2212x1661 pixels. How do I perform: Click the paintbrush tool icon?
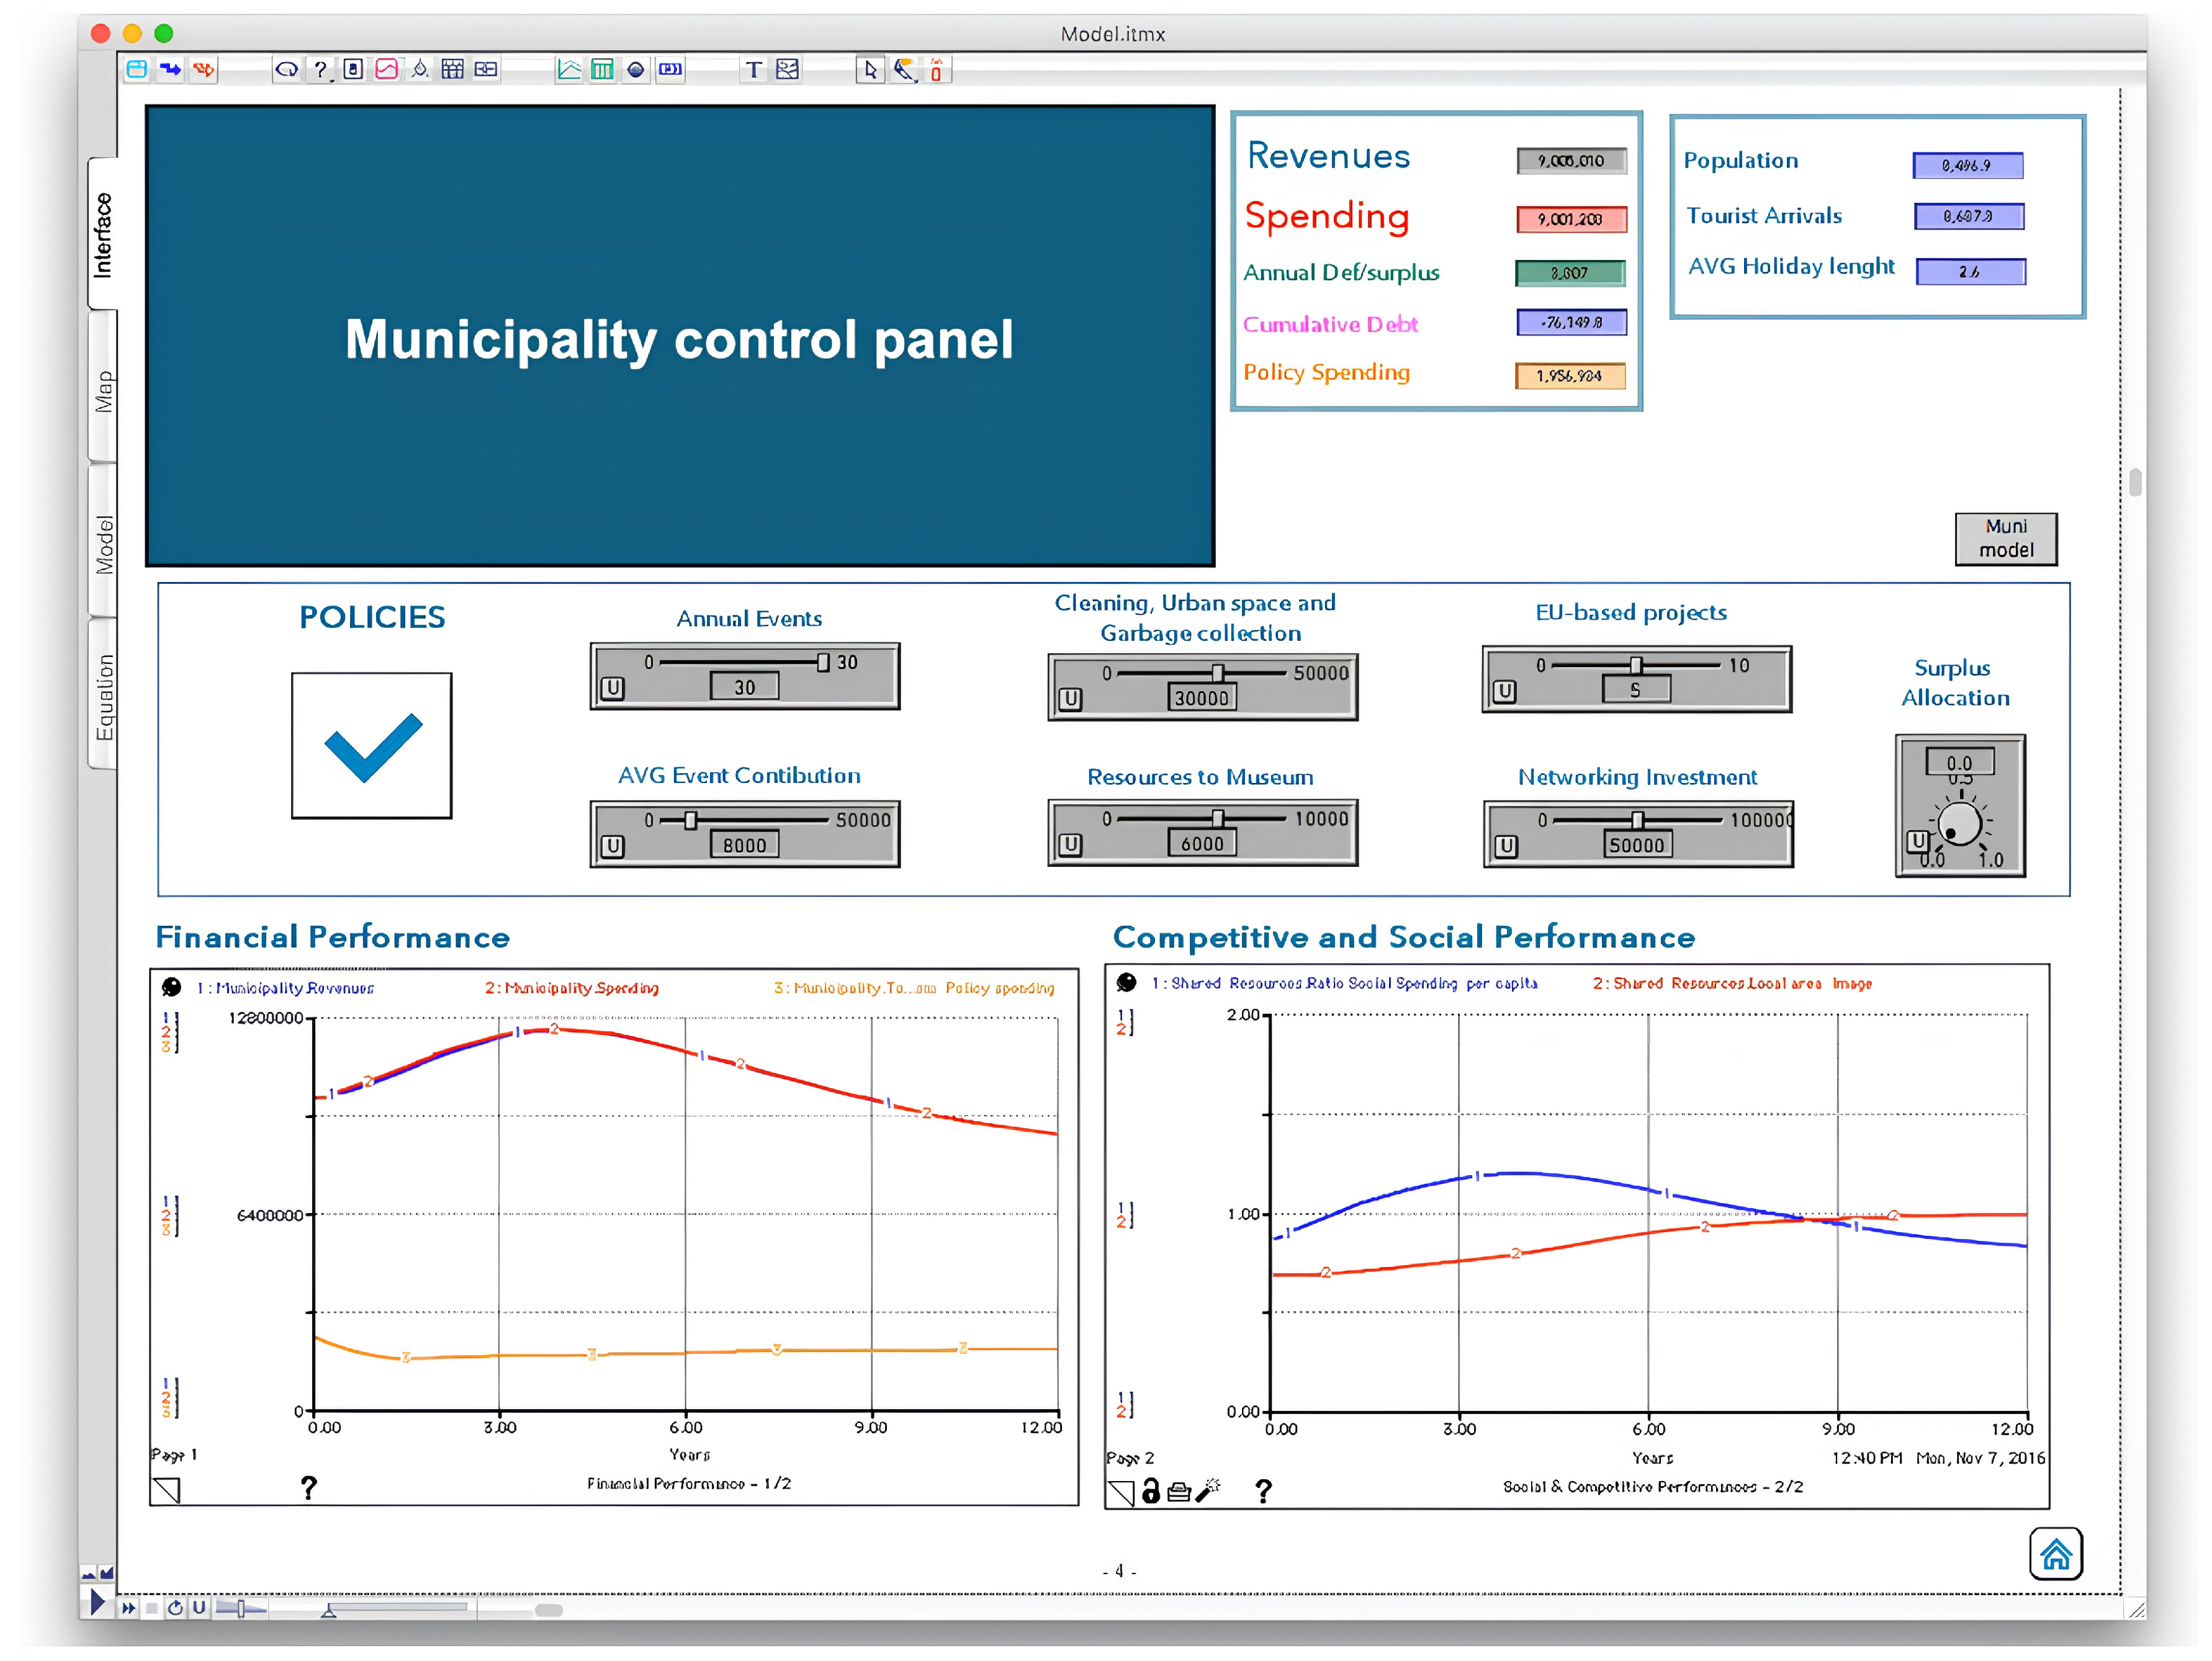click(904, 69)
